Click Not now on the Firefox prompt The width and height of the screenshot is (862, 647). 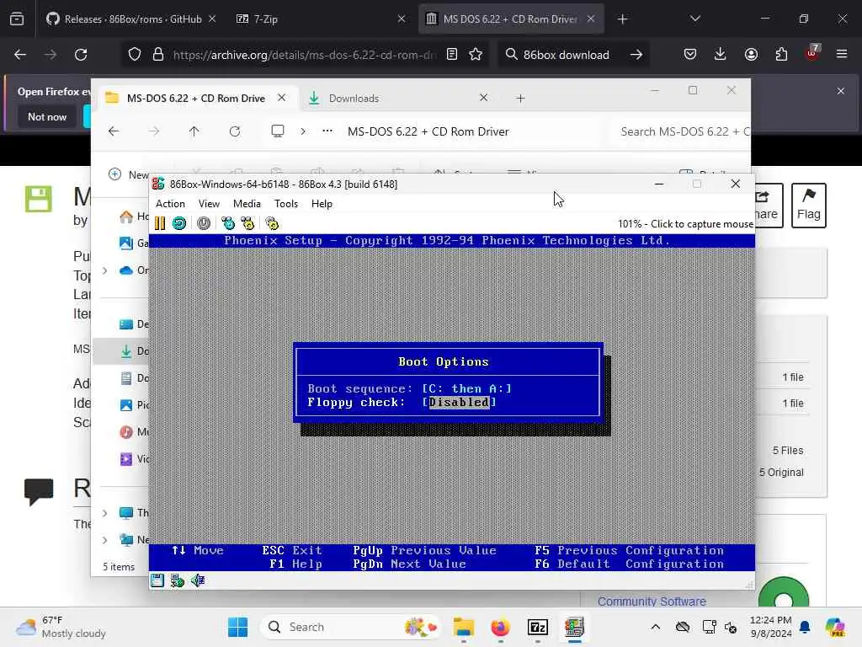tap(47, 117)
